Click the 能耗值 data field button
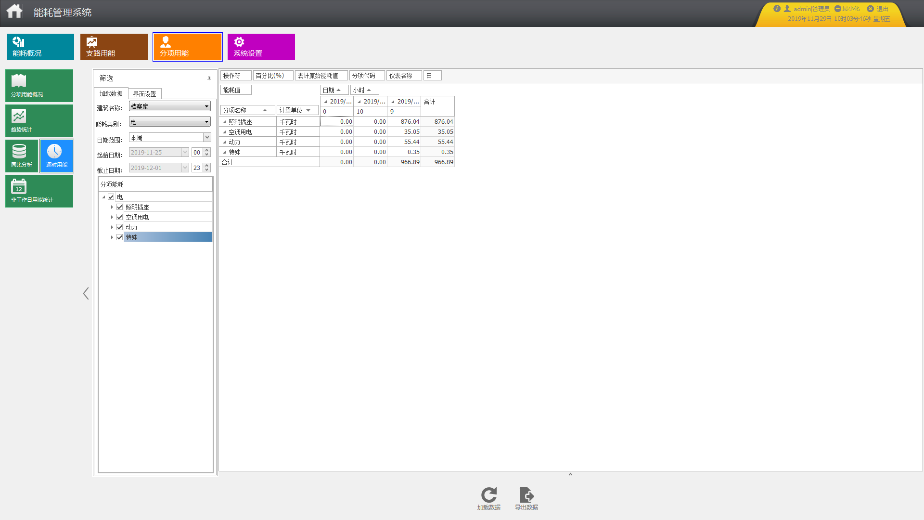The height and width of the screenshot is (520, 924). tap(236, 90)
